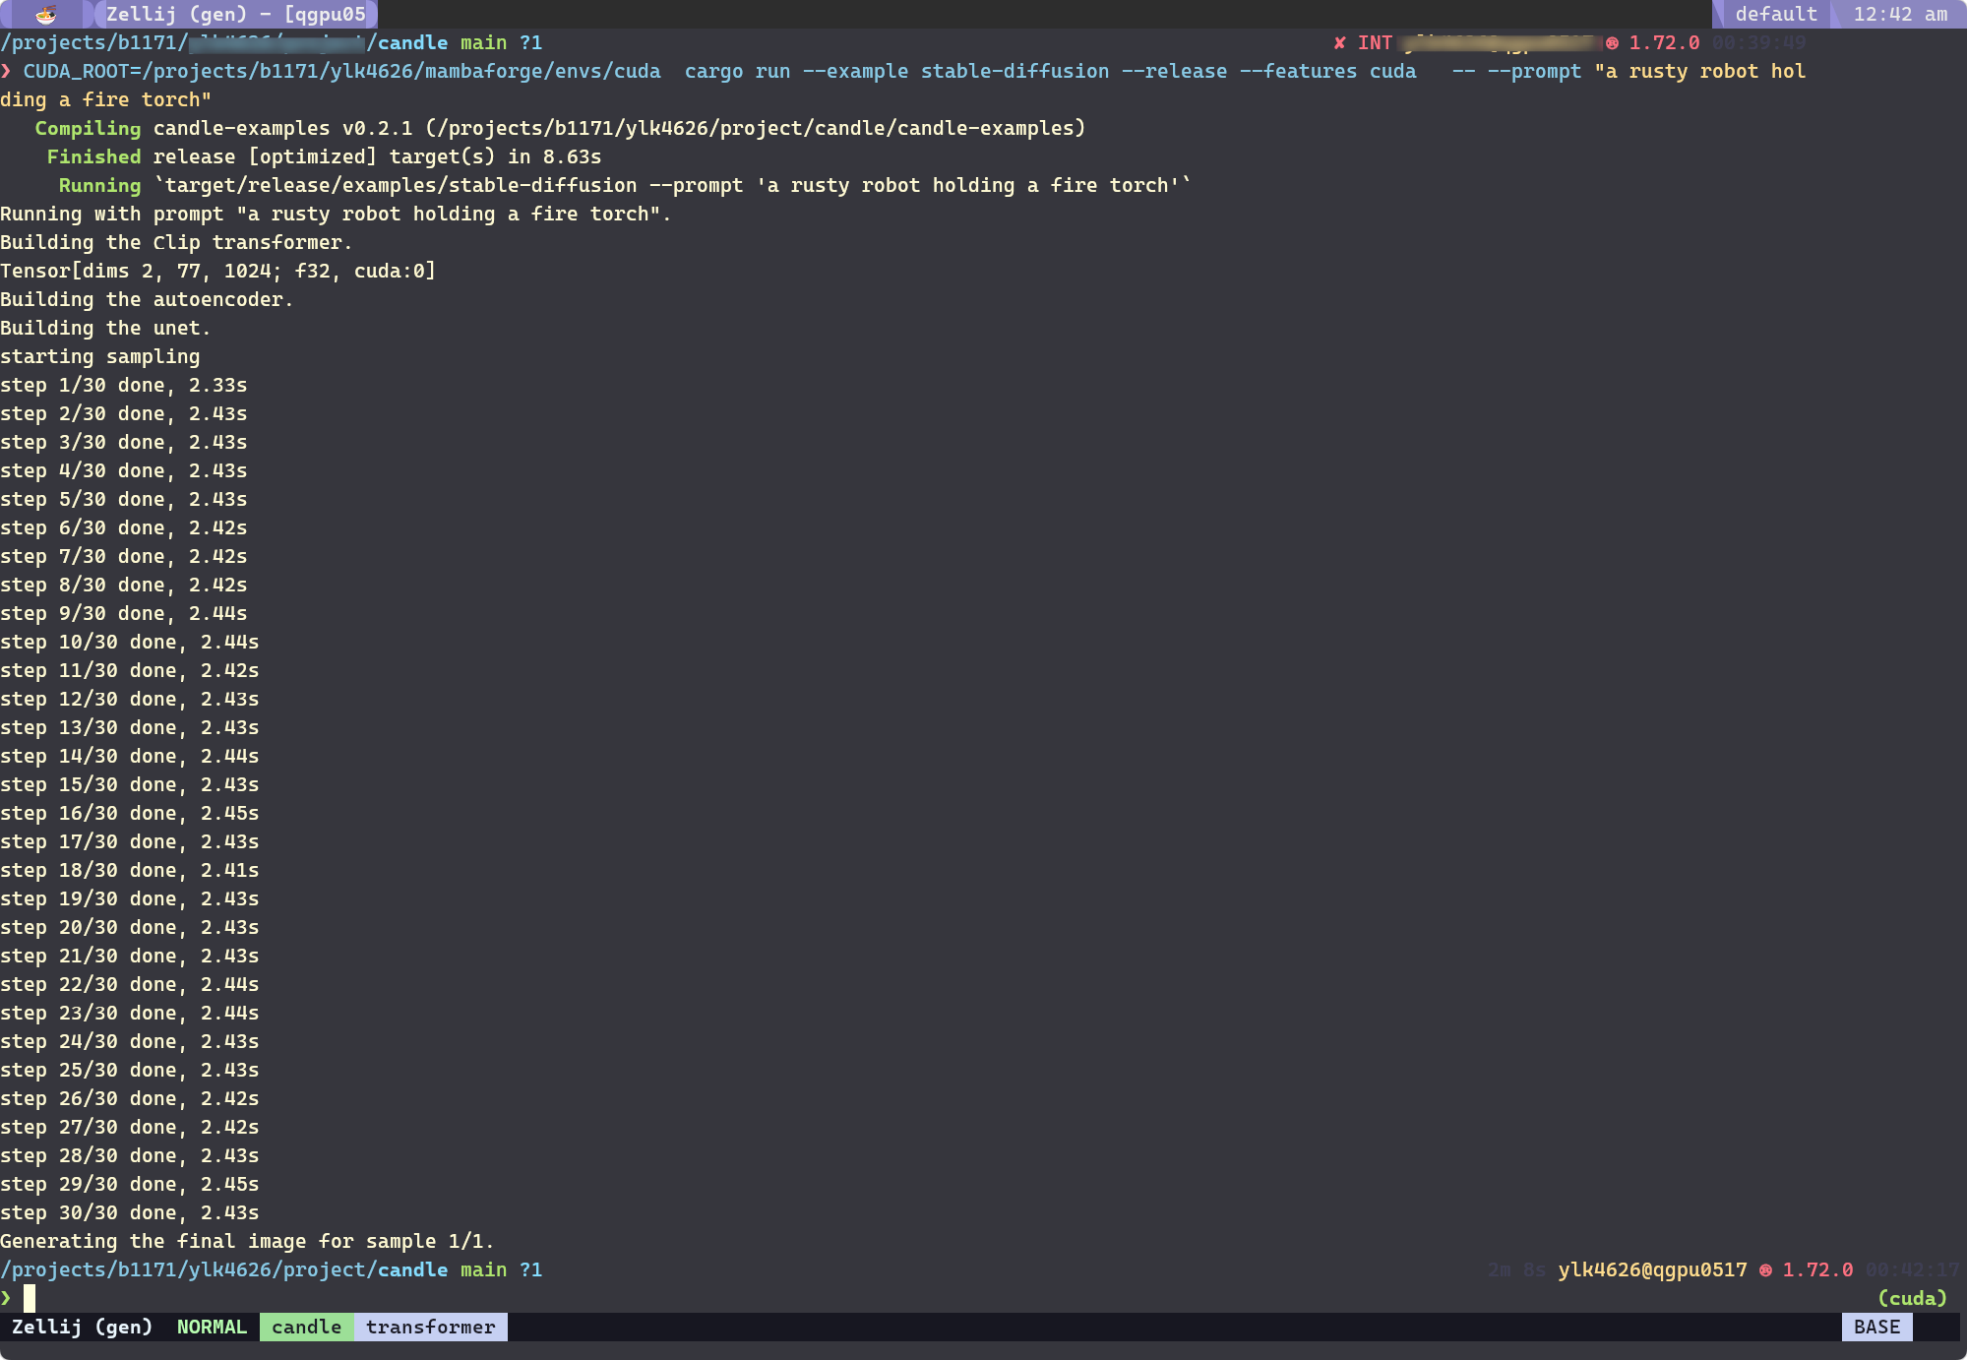
Task: Click the step 30/30 done output line
Action: tap(129, 1213)
